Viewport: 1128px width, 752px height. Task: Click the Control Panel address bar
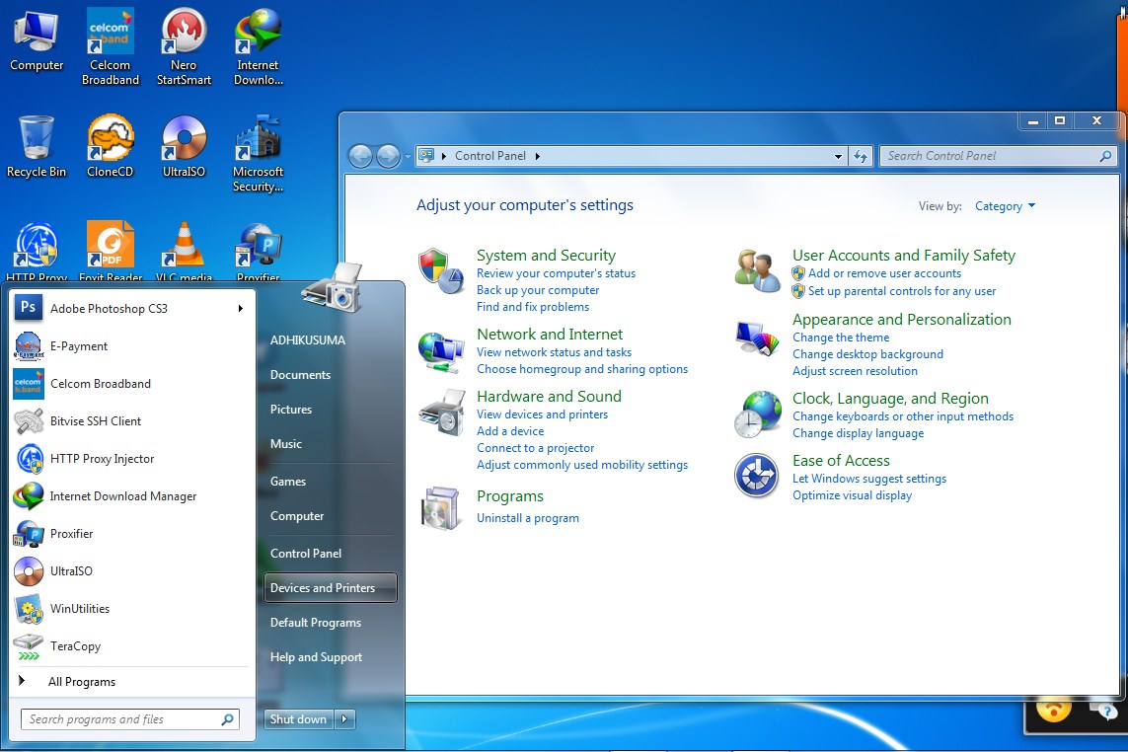coord(631,156)
